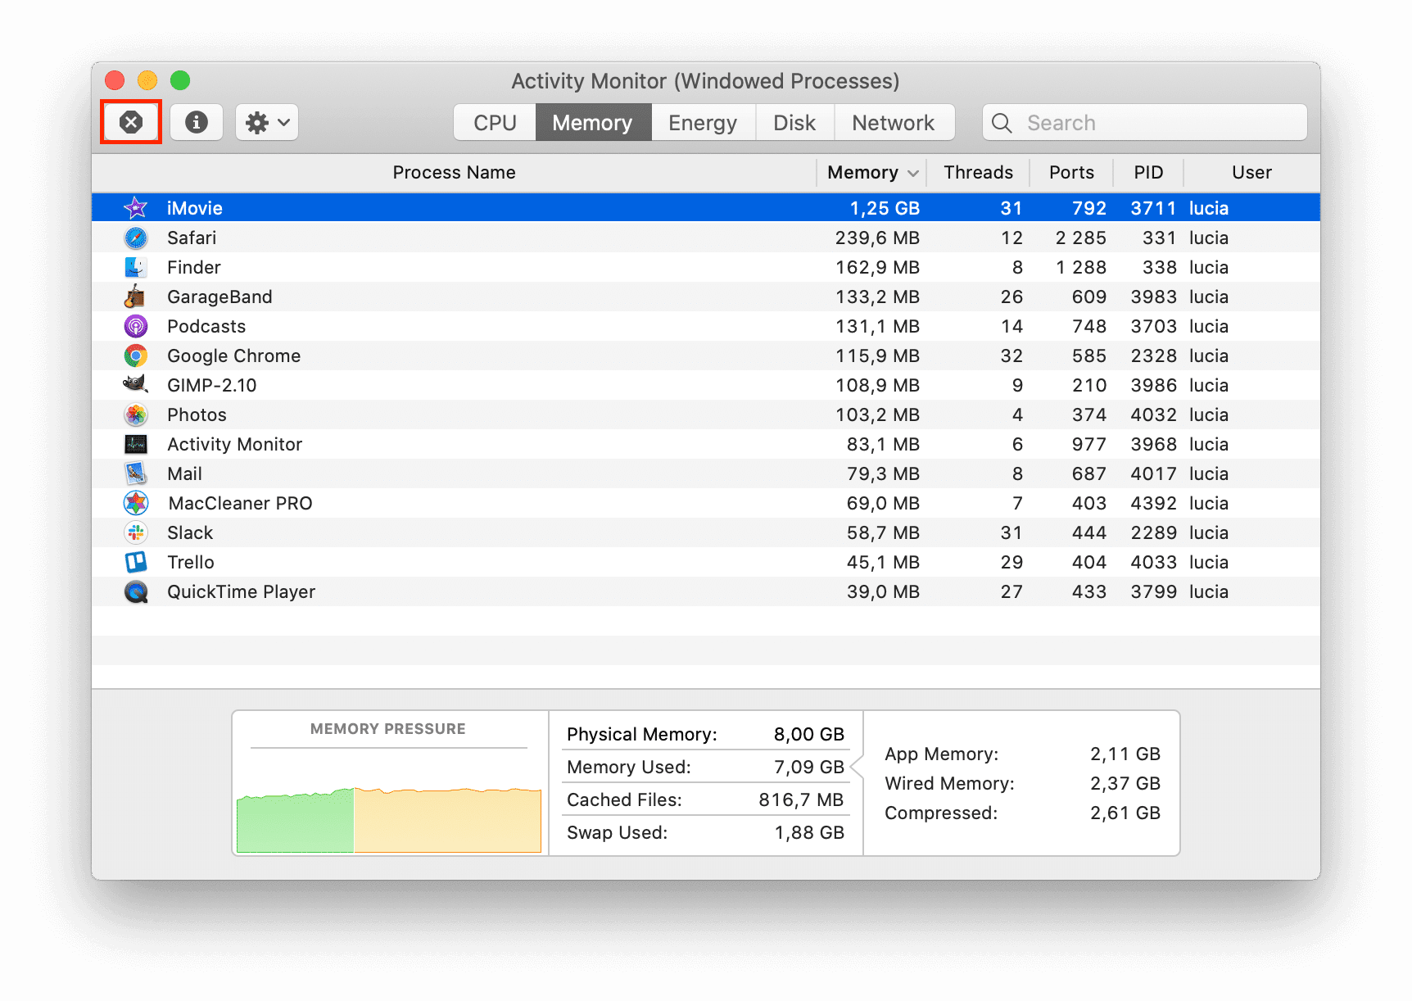Screen dimensions: 1412x1001
Task: Click the QuickTime Player icon
Action: pyautogui.click(x=136, y=591)
